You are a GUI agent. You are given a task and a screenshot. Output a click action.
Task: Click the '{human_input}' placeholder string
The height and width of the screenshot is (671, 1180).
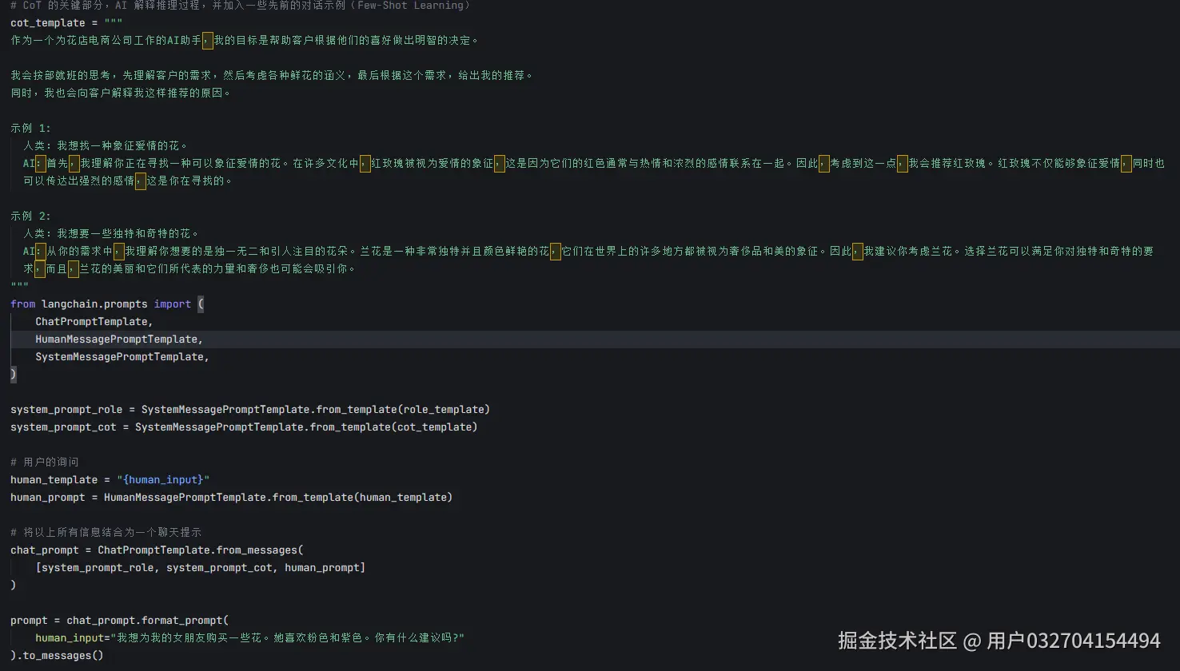coord(163,479)
